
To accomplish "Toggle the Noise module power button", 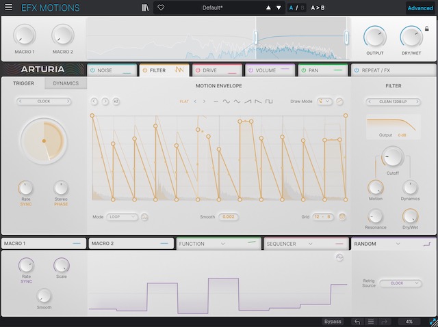I will pyautogui.click(x=92, y=70).
